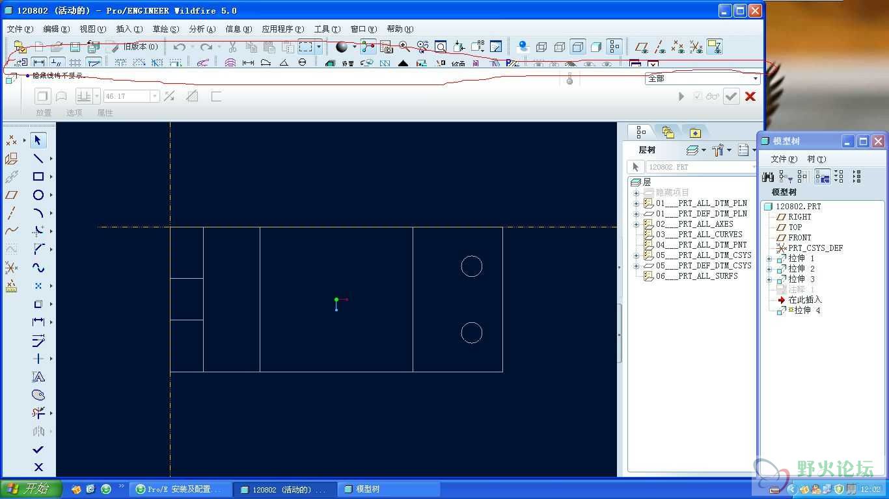The image size is (889, 499).
Task: Select the FRONT datum plane in the 模型树 window
Action: click(x=800, y=238)
